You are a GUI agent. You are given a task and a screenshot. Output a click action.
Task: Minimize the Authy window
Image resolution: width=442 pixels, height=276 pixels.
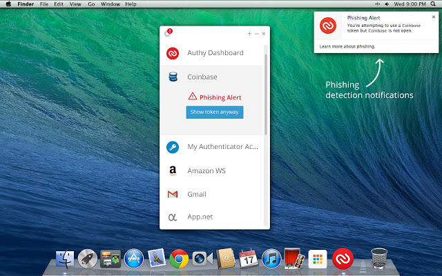point(256,34)
